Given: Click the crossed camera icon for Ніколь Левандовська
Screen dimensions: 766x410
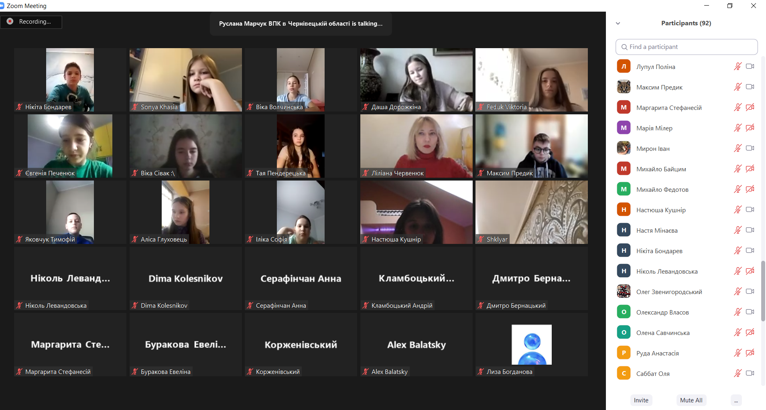Looking at the screenshot, I should pyautogui.click(x=750, y=271).
